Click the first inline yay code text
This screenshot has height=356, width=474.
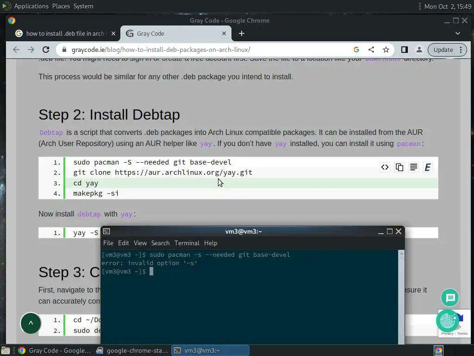click(x=206, y=144)
